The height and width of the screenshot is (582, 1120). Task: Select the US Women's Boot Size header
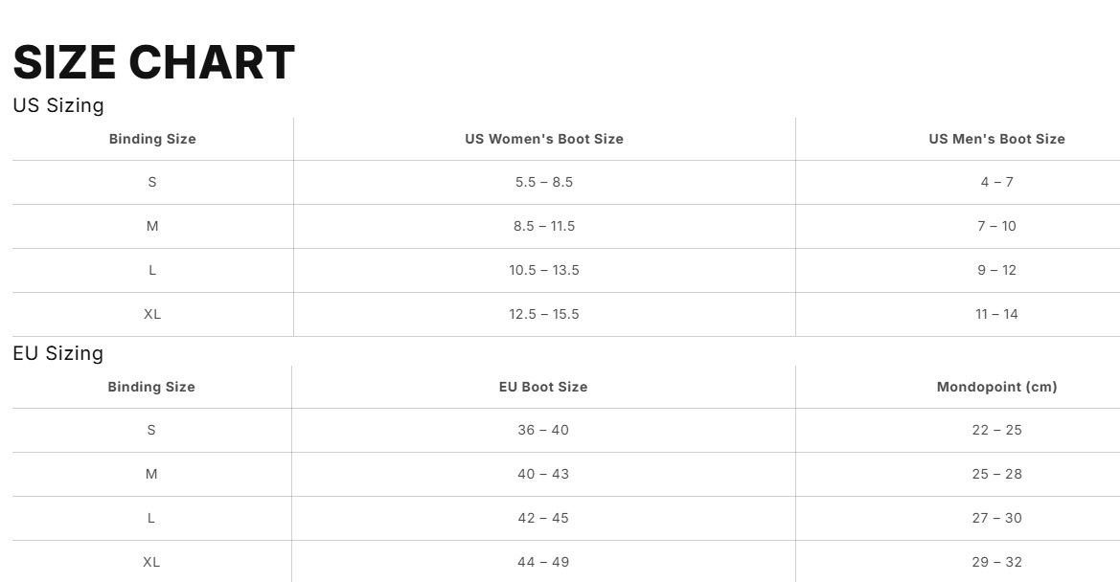pos(544,139)
